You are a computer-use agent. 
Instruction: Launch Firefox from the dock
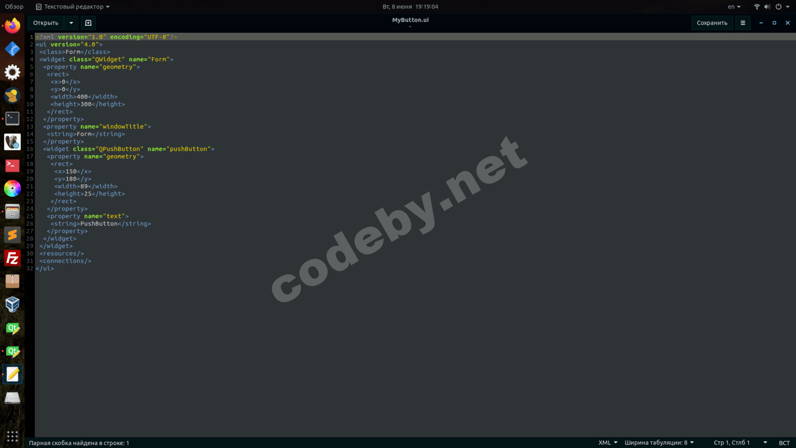(12, 25)
